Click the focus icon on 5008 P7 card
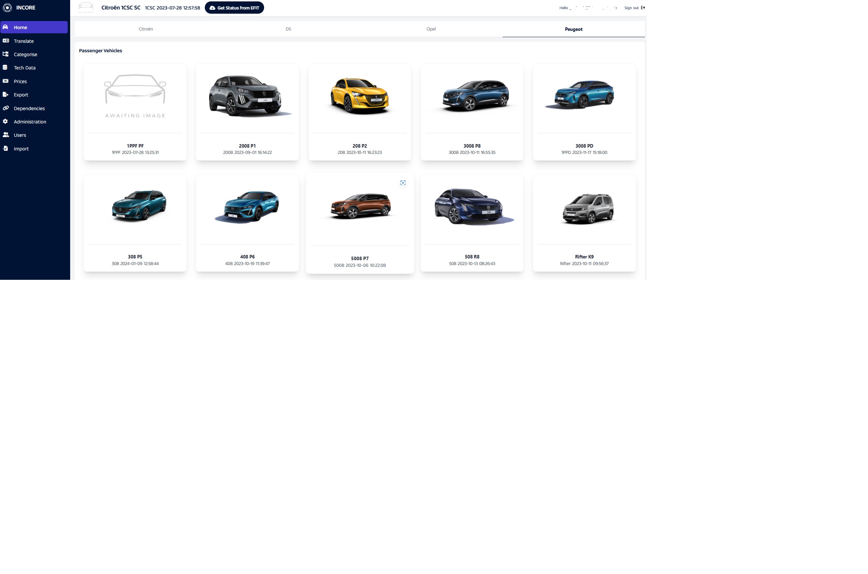 pyautogui.click(x=403, y=183)
